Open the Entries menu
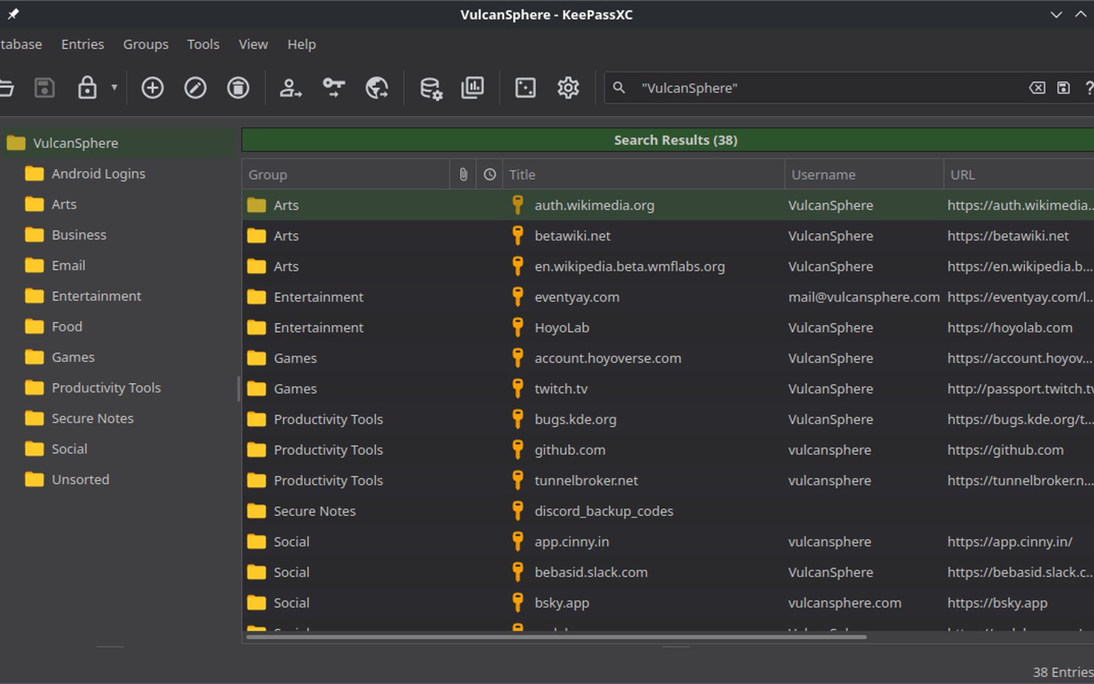The width and height of the screenshot is (1094, 684). (83, 44)
